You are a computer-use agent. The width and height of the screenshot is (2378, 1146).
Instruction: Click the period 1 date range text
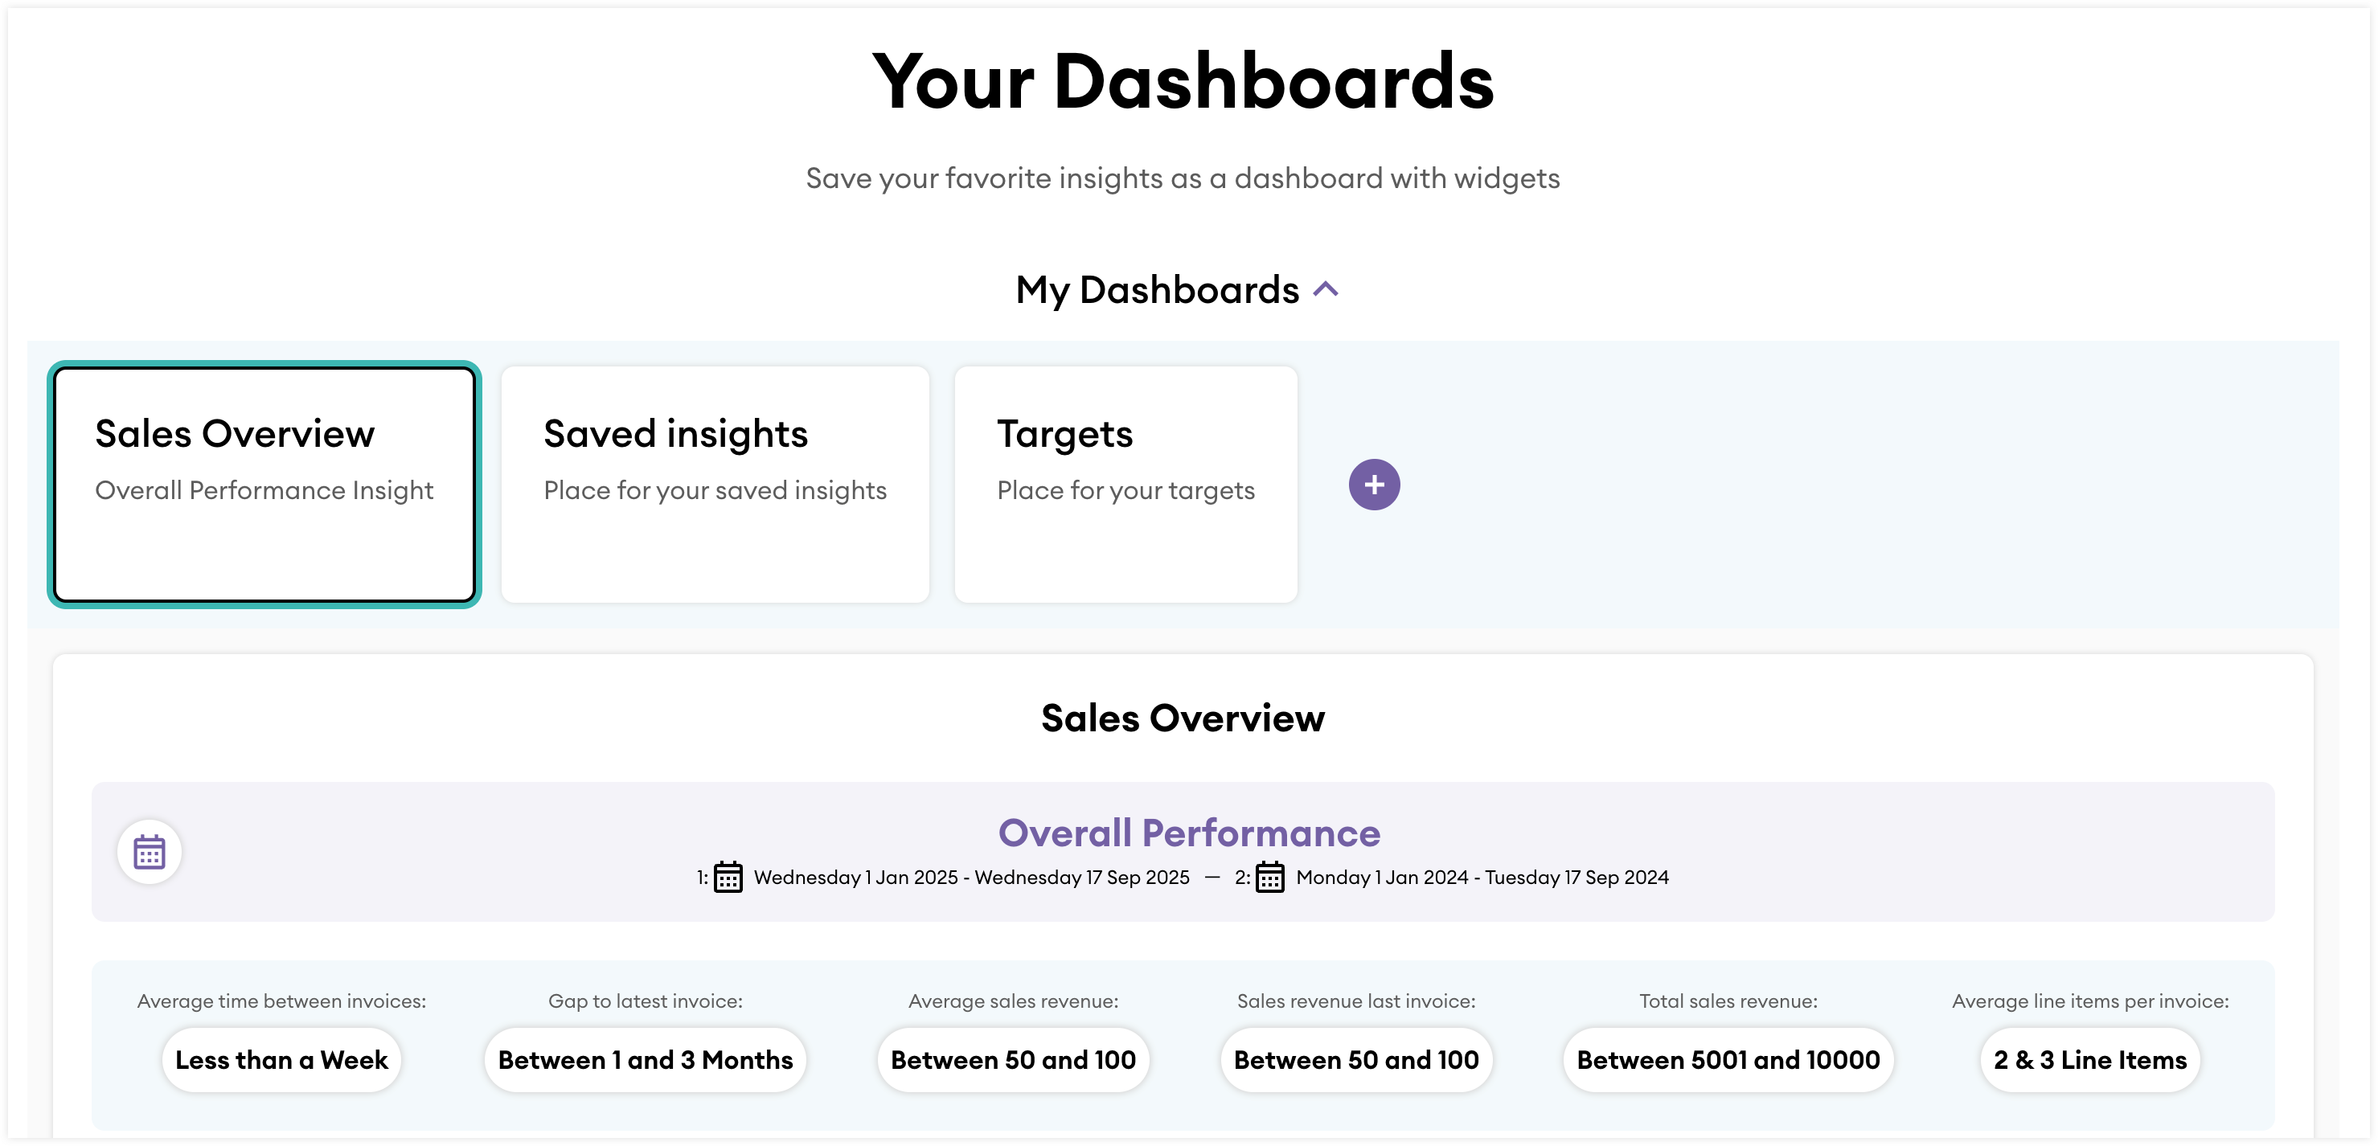(x=971, y=878)
